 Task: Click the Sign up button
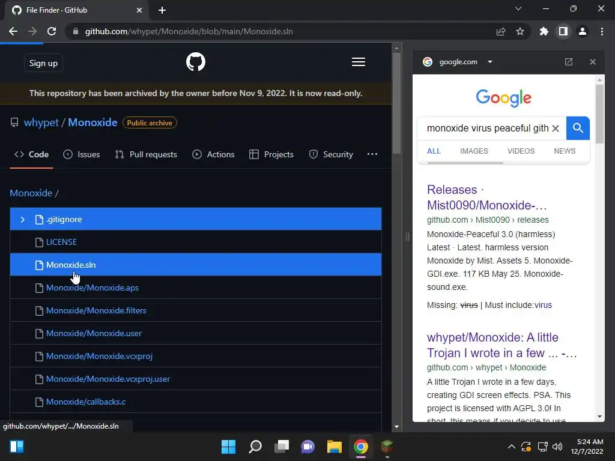[x=43, y=63]
